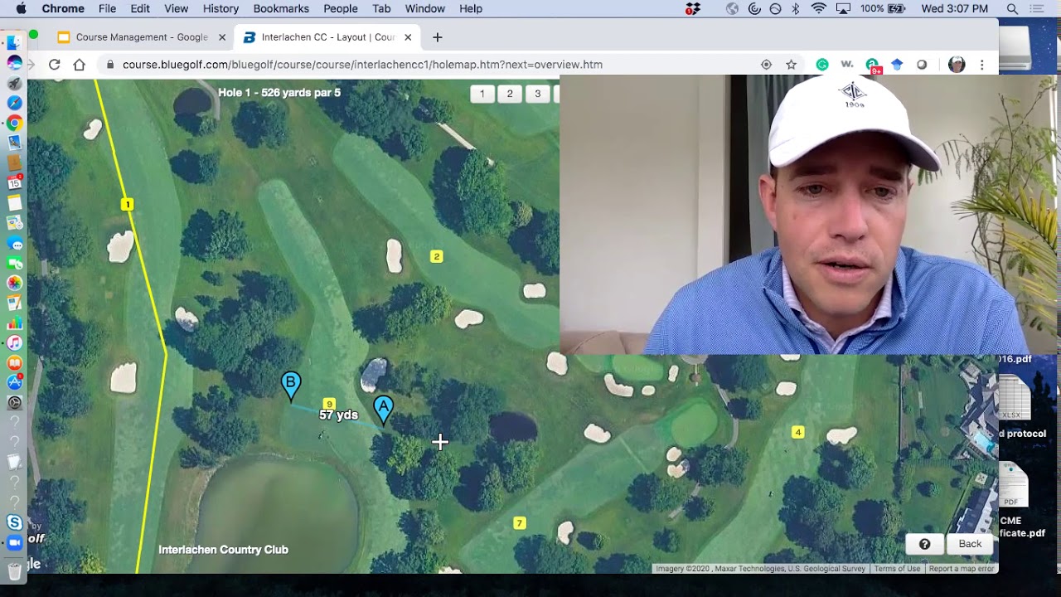Click the yellow hole 1 marker on the map
This screenshot has width=1061, height=597.
click(x=127, y=204)
